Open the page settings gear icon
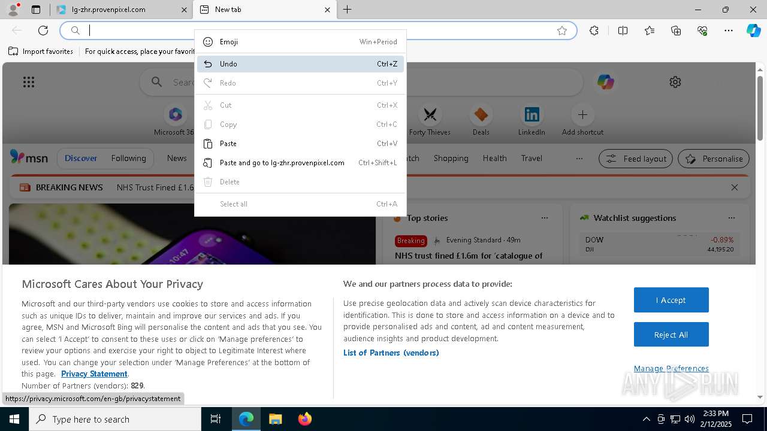The height and width of the screenshot is (431, 767). (675, 82)
